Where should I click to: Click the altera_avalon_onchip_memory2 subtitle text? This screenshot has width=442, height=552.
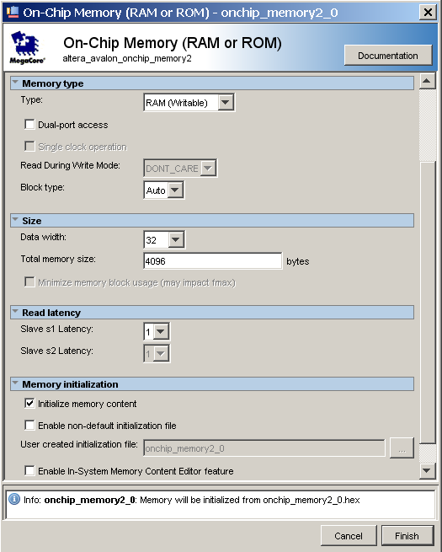click(127, 58)
